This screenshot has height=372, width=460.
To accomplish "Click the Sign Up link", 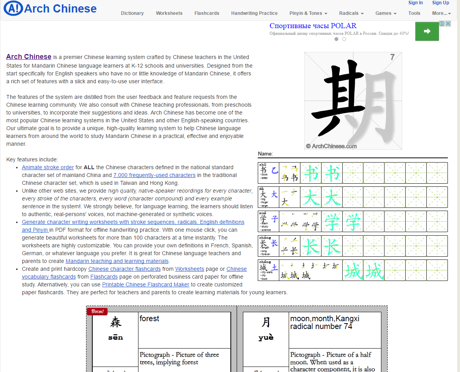I will coord(440,3).
